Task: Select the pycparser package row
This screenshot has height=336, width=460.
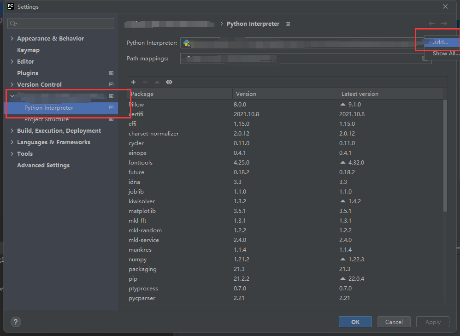Action: point(285,298)
